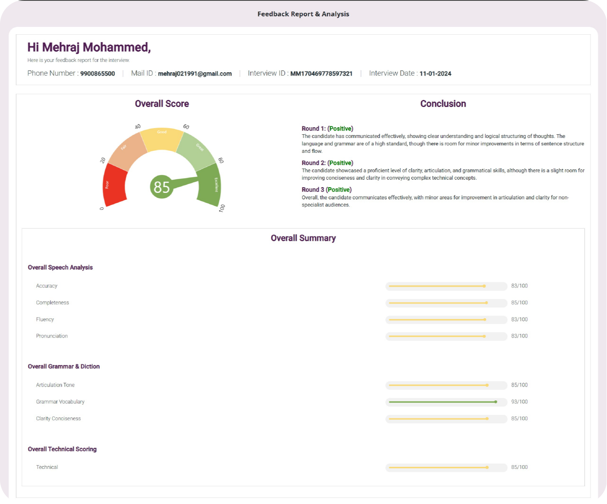Click the Articulation Tone progress bar
The image size is (607, 504).
click(446, 385)
